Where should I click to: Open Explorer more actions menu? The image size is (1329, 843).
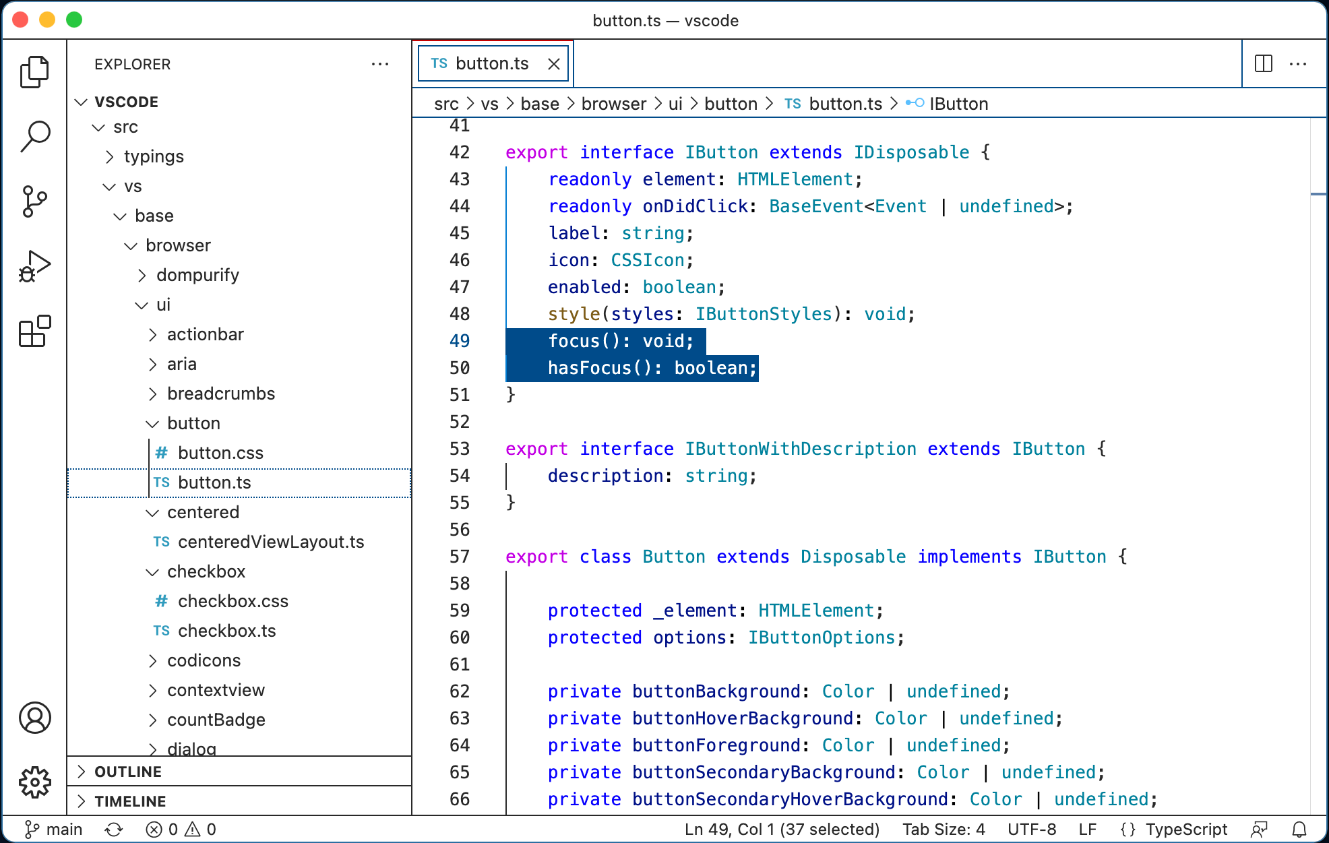click(381, 64)
